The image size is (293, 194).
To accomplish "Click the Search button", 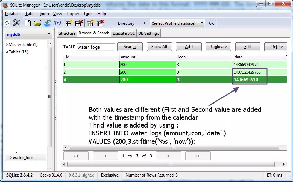I will (130, 47).
